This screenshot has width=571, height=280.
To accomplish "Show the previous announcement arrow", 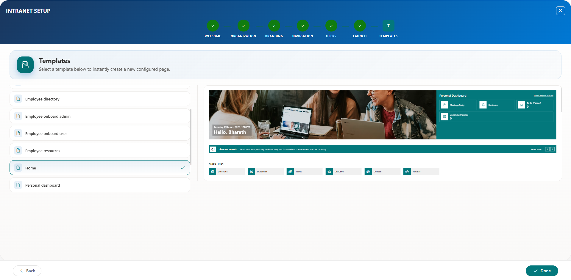I will (x=547, y=149).
